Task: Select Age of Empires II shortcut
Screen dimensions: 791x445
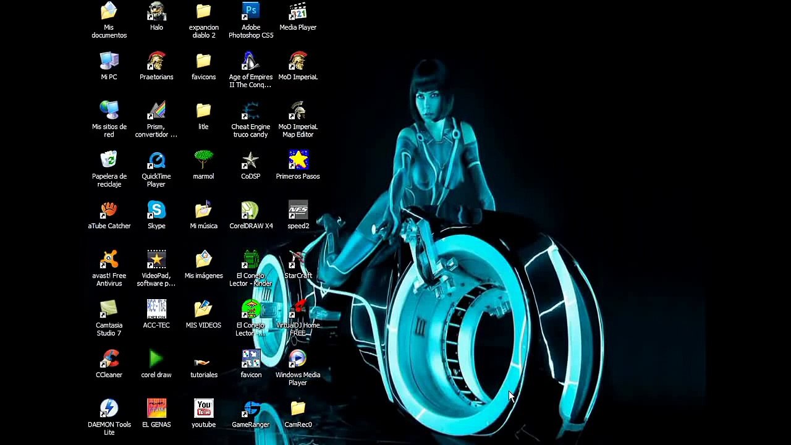Action: pos(251,61)
